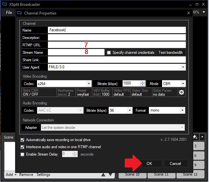Expand the User Agent dropdown
This screenshot has height=182, width=209.
pos(183,67)
